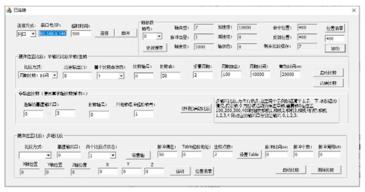The width and height of the screenshot is (365, 192).
Task: Click the 脉冲个数 field
Action: (303, 154)
